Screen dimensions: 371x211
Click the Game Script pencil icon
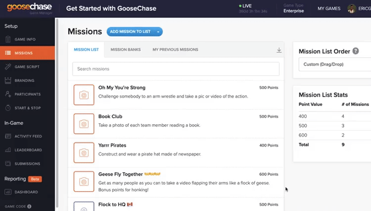point(8,66)
